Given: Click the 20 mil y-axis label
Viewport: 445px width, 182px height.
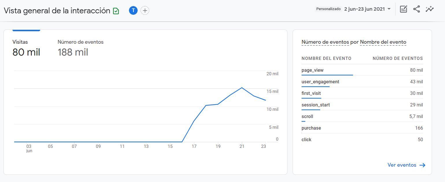Looking at the screenshot, I should tap(272, 74).
